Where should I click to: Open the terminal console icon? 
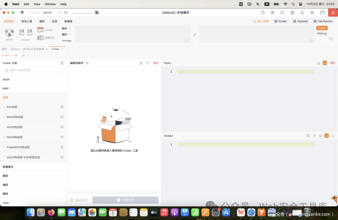tap(282, 13)
